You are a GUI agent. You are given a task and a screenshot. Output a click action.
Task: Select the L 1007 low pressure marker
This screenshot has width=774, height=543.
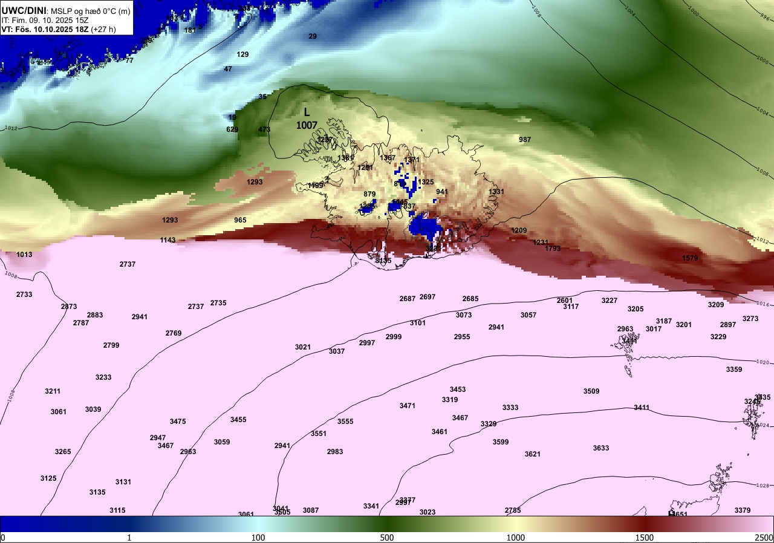[x=307, y=119]
